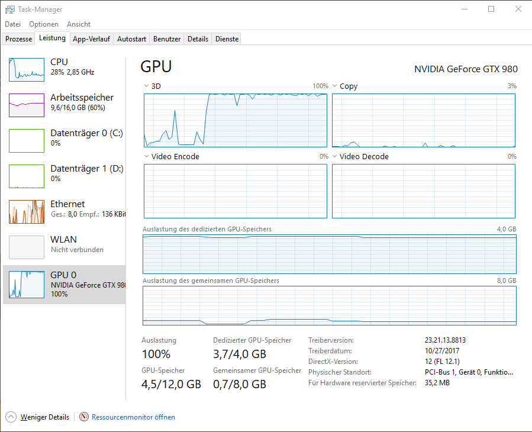
Task: Click the Auslastung des gemeinsamen GPU-Speichers label
Action: click(x=211, y=281)
